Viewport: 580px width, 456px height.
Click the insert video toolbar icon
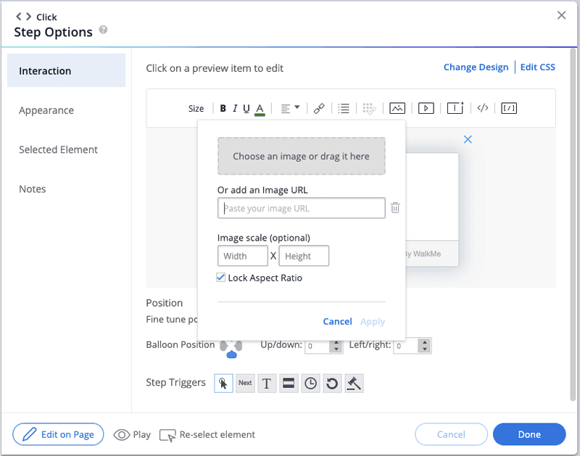pos(426,109)
